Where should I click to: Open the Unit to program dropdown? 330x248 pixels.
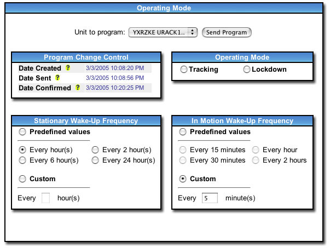pos(163,32)
